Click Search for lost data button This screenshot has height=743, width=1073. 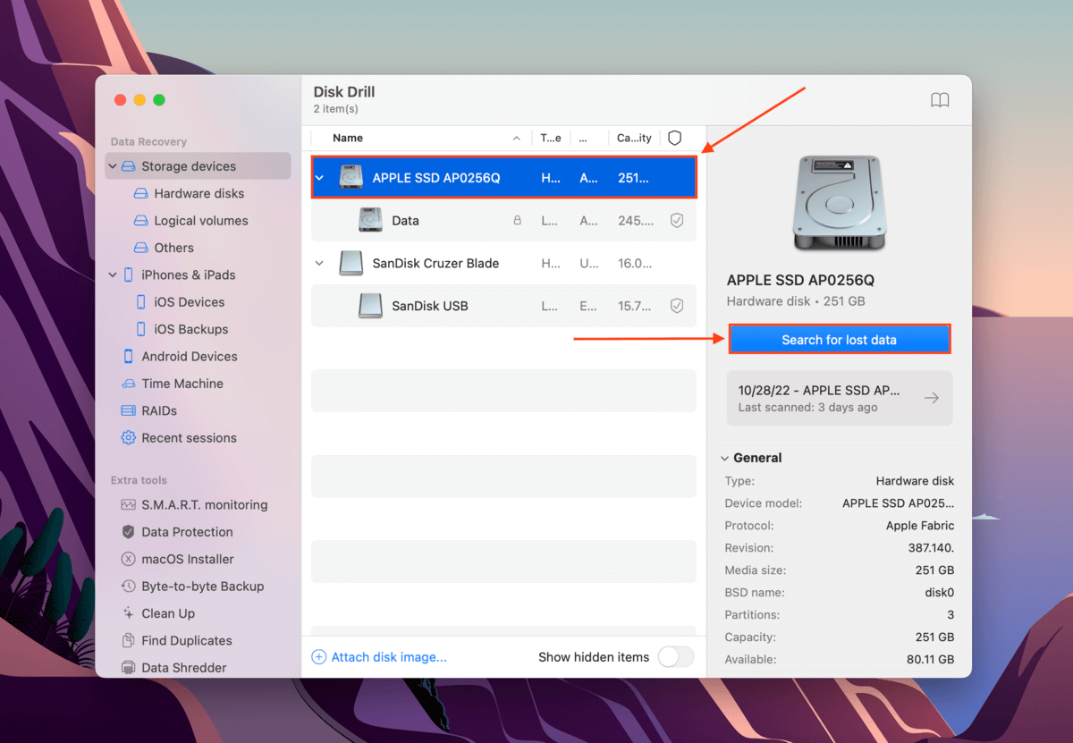[x=839, y=340]
